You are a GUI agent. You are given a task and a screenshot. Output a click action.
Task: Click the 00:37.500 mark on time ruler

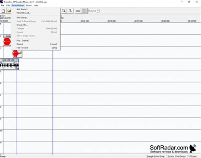coord(138,21)
